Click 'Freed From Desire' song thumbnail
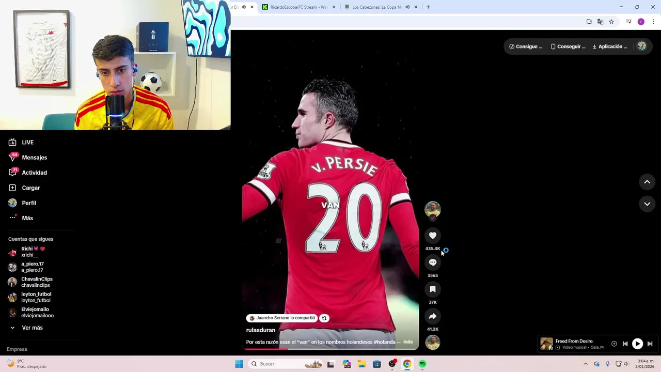 tap(546, 344)
